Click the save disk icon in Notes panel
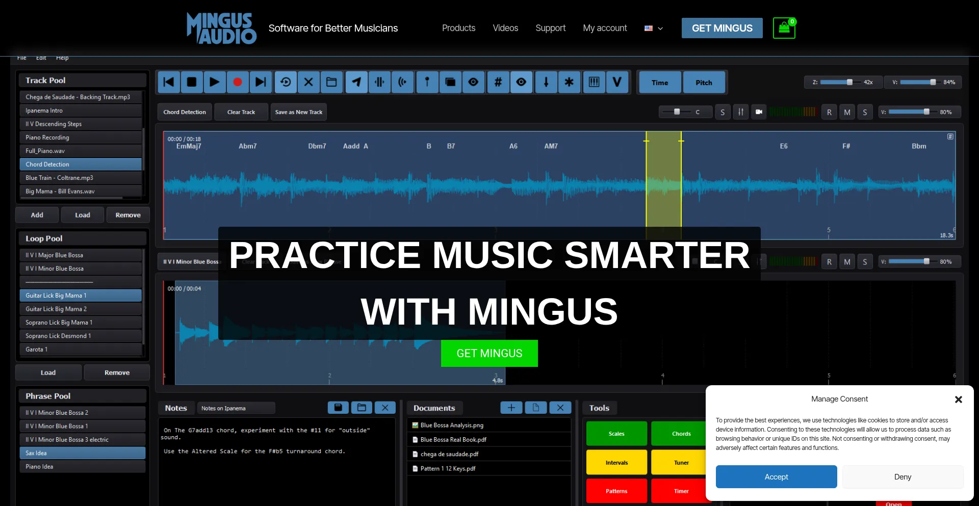 click(338, 408)
